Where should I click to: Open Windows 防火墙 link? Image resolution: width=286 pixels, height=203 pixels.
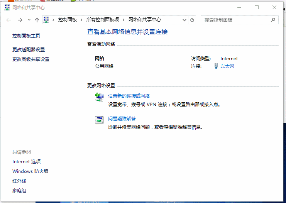pyautogui.click(x=30, y=171)
